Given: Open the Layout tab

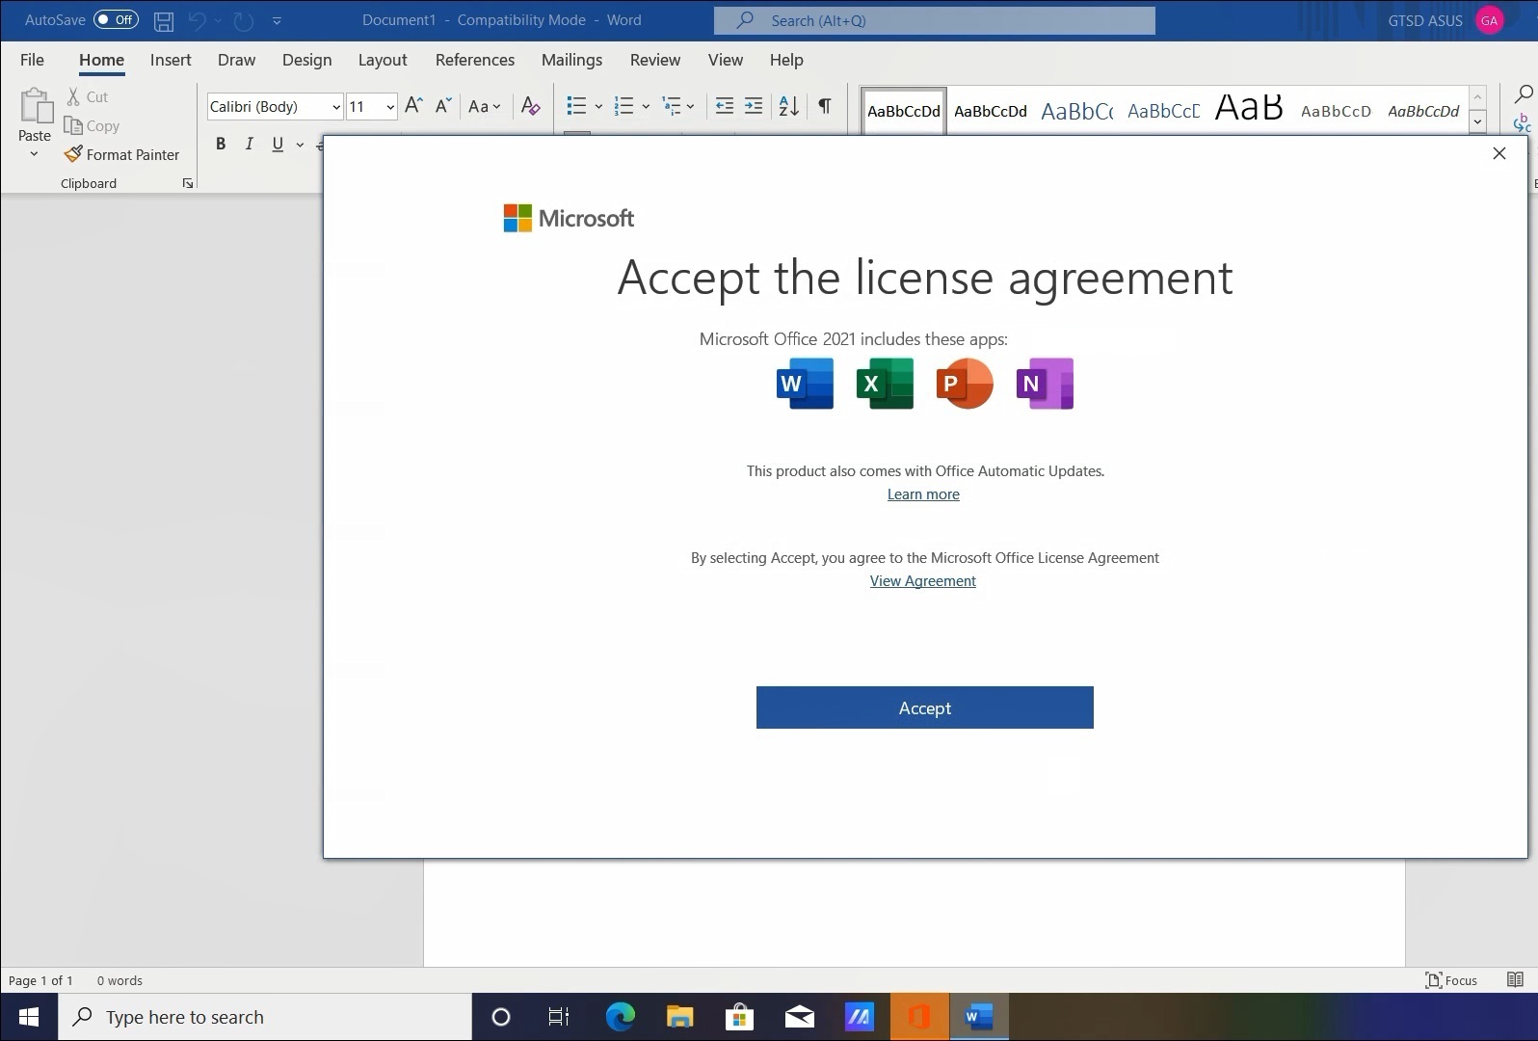Looking at the screenshot, I should coord(383,60).
